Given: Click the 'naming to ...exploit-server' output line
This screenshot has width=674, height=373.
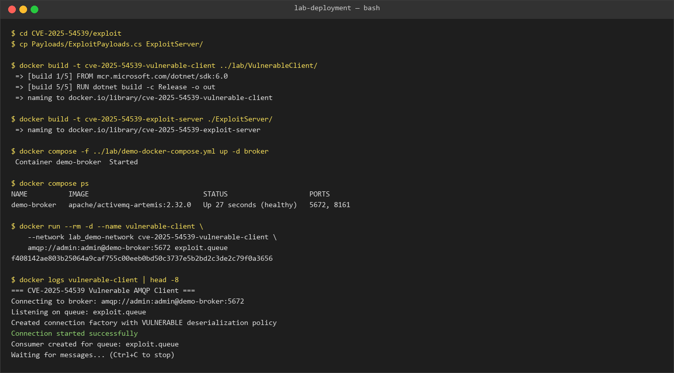Looking at the screenshot, I should pos(138,130).
